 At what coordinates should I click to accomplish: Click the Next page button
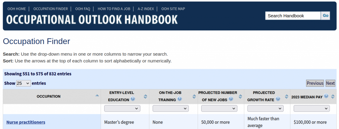tap(330, 83)
